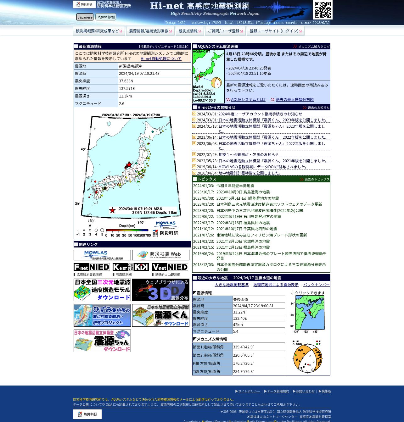Open 防災地震Web banner
The width and height of the screenshot is (404, 422).
click(x=161, y=255)
